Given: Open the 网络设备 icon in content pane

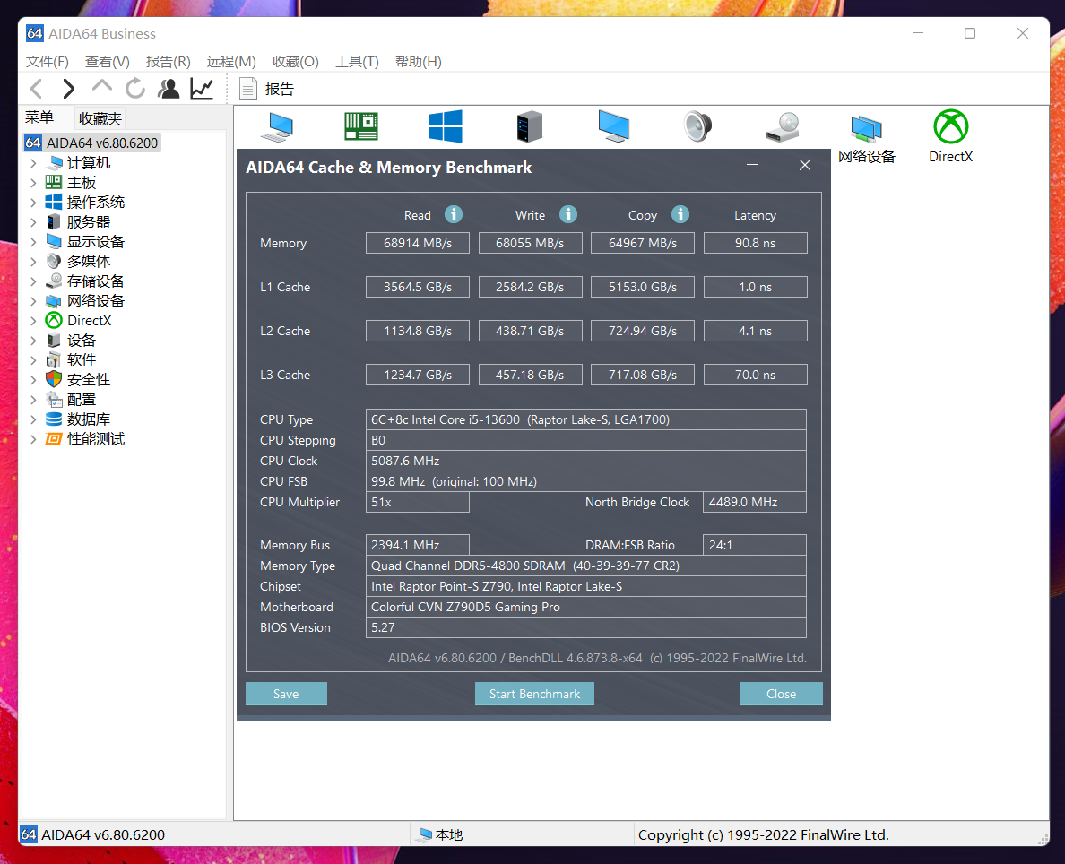Looking at the screenshot, I should tap(867, 139).
